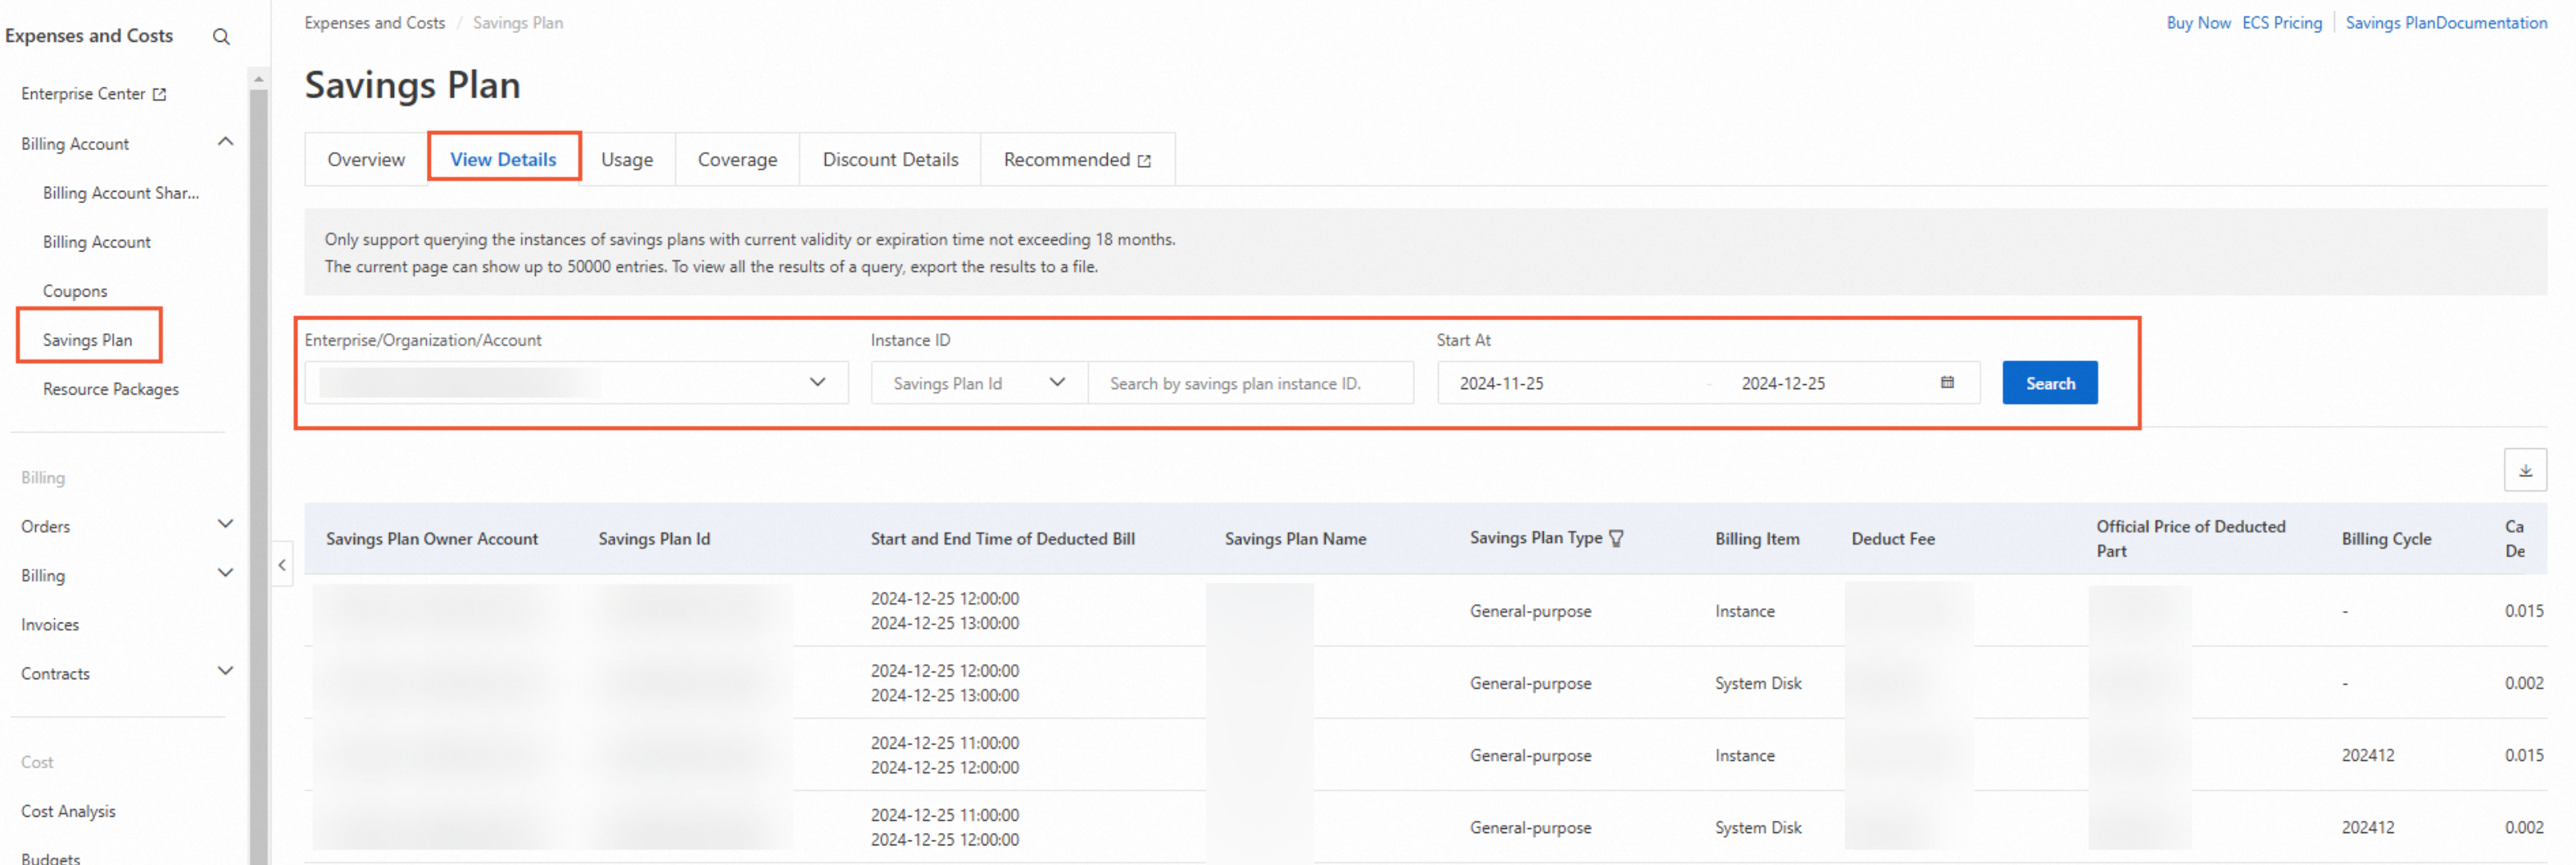Click the first row's 0.015 value
2576x865 pixels.
(x=2523, y=610)
